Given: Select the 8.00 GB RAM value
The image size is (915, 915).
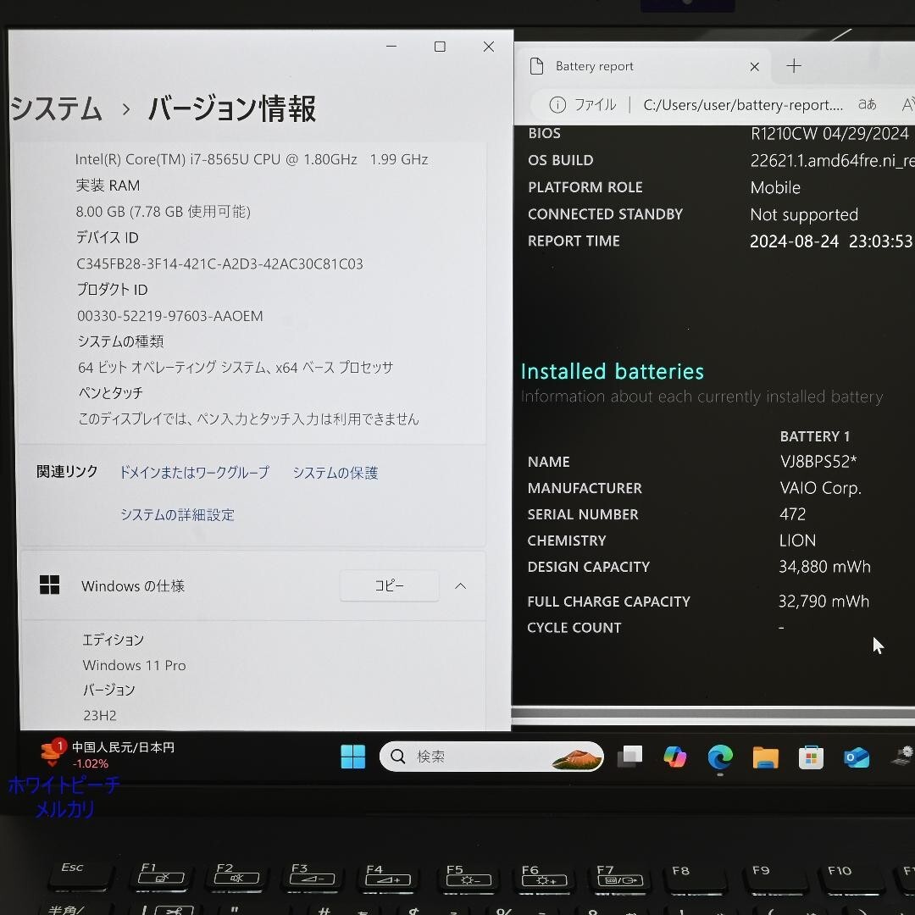Looking at the screenshot, I should pos(163,211).
